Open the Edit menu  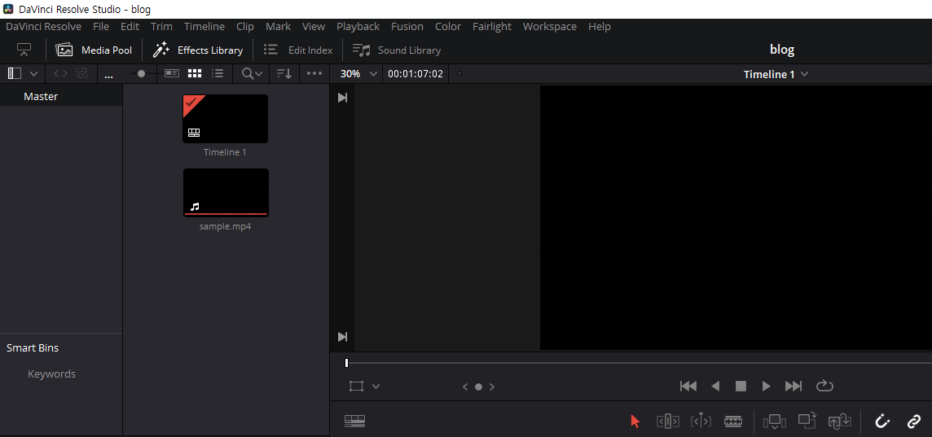click(x=130, y=27)
